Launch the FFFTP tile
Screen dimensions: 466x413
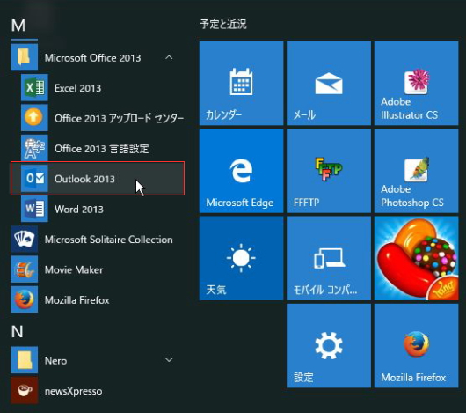click(329, 171)
